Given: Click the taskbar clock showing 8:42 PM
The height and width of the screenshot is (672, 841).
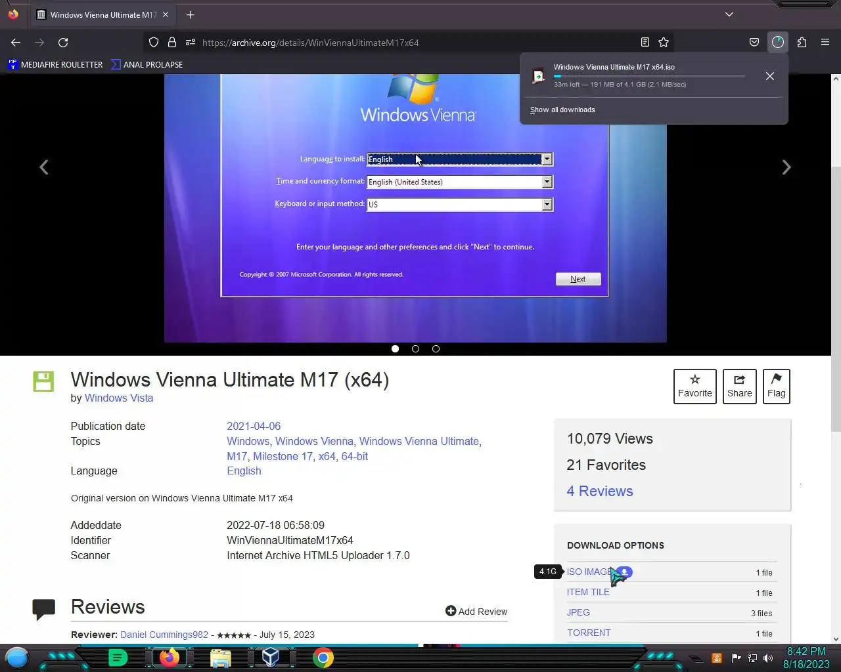Looking at the screenshot, I should [806, 658].
